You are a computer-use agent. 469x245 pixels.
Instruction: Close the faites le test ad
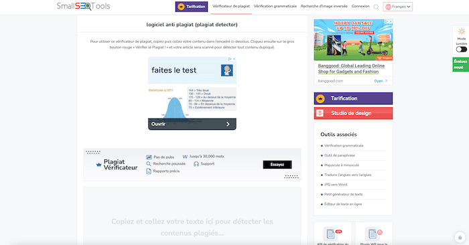click(x=234, y=59)
